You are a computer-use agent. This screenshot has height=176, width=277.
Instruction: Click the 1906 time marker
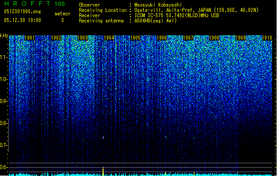point(162,38)
